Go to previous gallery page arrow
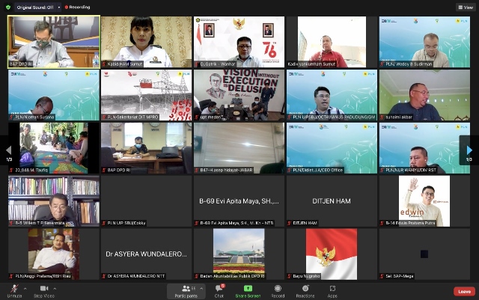The image size is (479, 300). (9, 149)
